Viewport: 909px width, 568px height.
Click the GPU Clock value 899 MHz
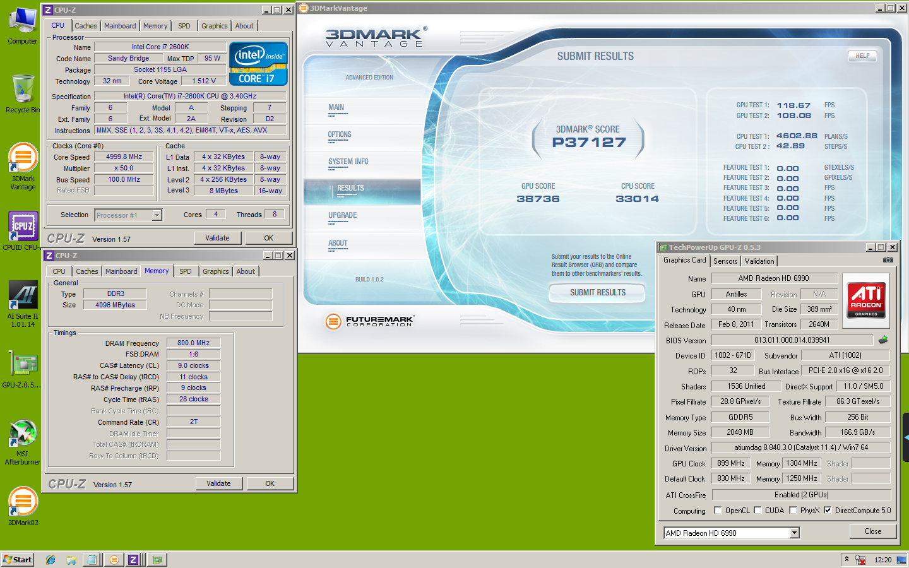(731, 463)
